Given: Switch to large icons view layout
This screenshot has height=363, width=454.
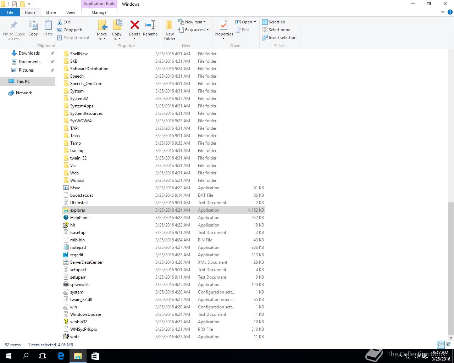Looking at the screenshot, I should click(x=449, y=345).
